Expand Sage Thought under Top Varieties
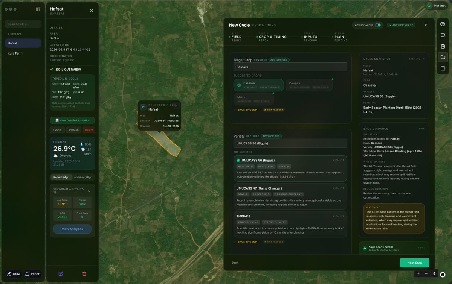 tap(247, 242)
